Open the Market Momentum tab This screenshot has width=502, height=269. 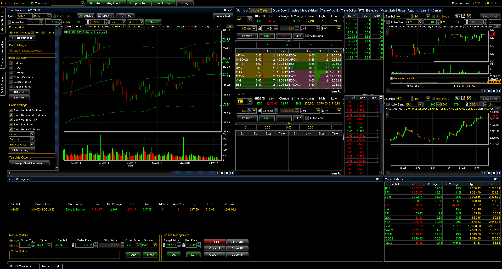(x=21, y=266)
